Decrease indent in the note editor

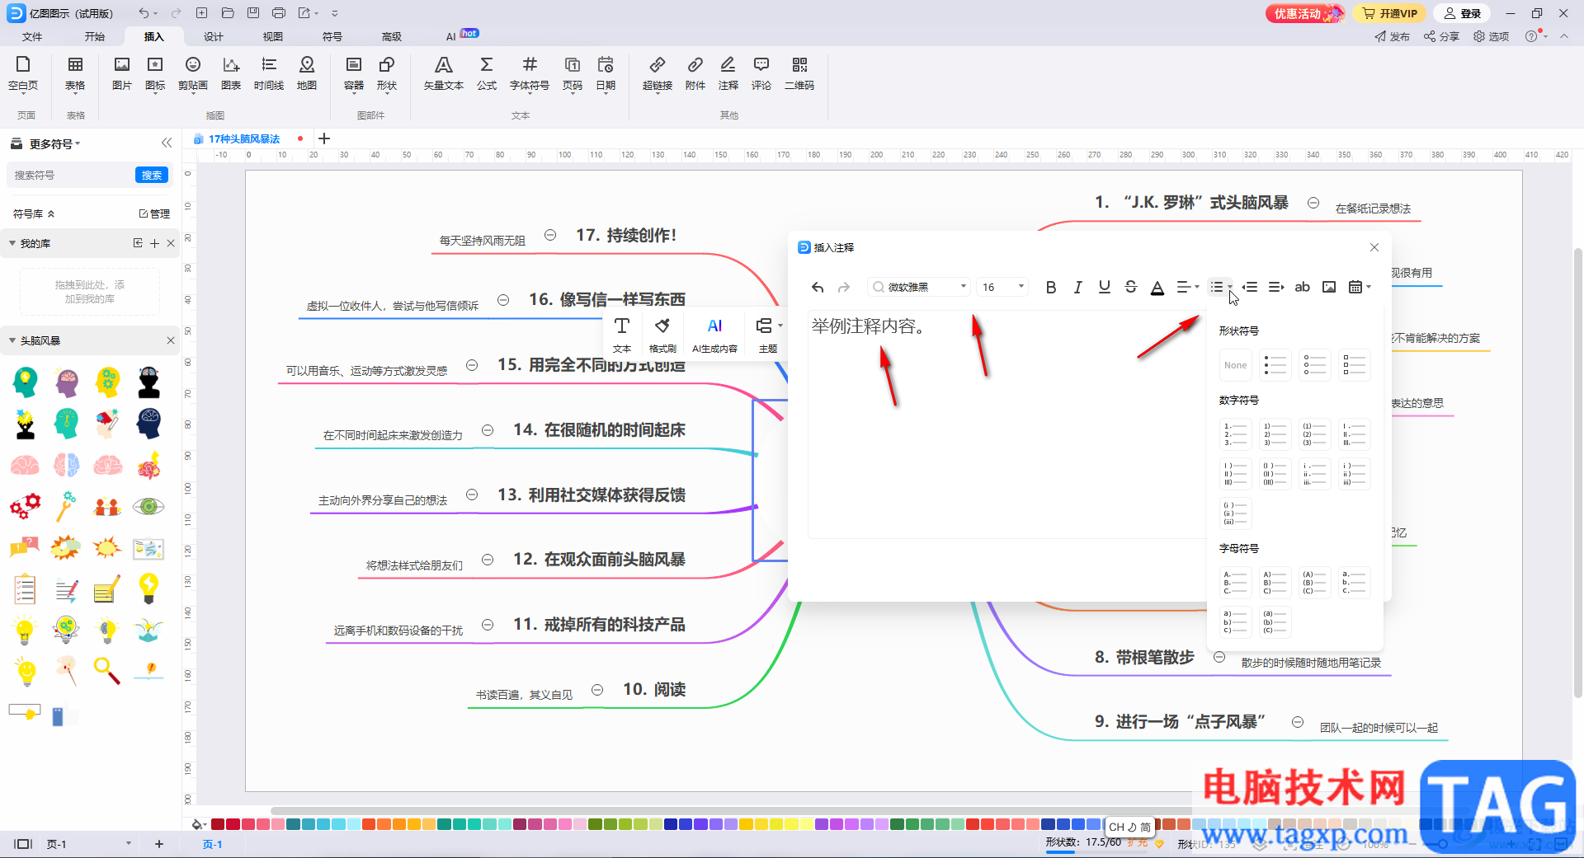click(x=1250, y=287)
